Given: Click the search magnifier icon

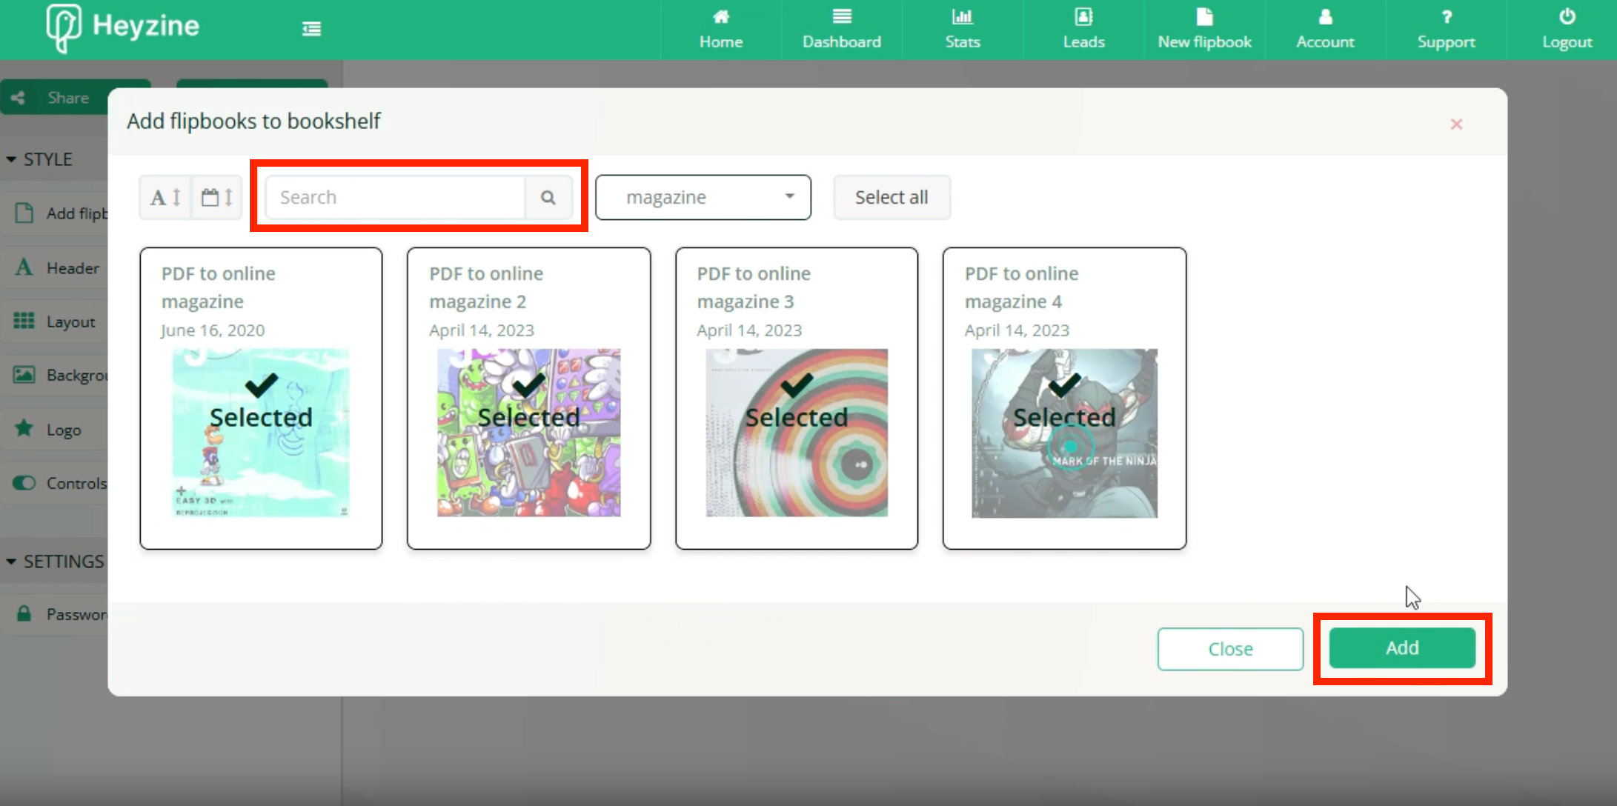Looking at the screenshot, I should (548, 197).
